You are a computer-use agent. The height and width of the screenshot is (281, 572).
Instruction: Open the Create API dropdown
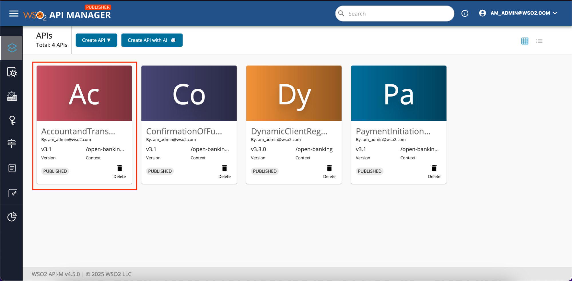tap(96, 40)
